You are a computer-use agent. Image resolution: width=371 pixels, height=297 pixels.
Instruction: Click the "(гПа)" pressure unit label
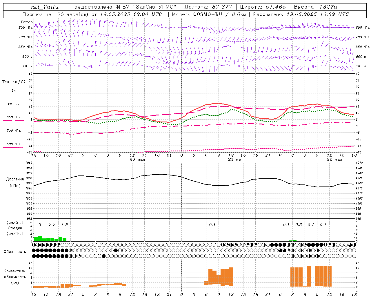click(15, 186)
